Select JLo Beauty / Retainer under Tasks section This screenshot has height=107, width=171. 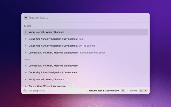53,66
